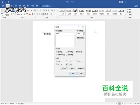Click the Share person icon

pos(135,6)
